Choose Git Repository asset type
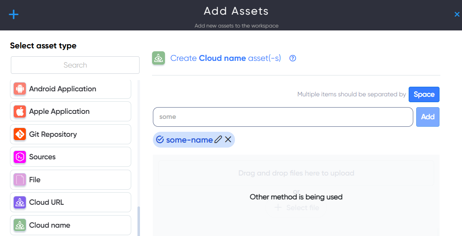The image size is (462, 236). [71, 134]
